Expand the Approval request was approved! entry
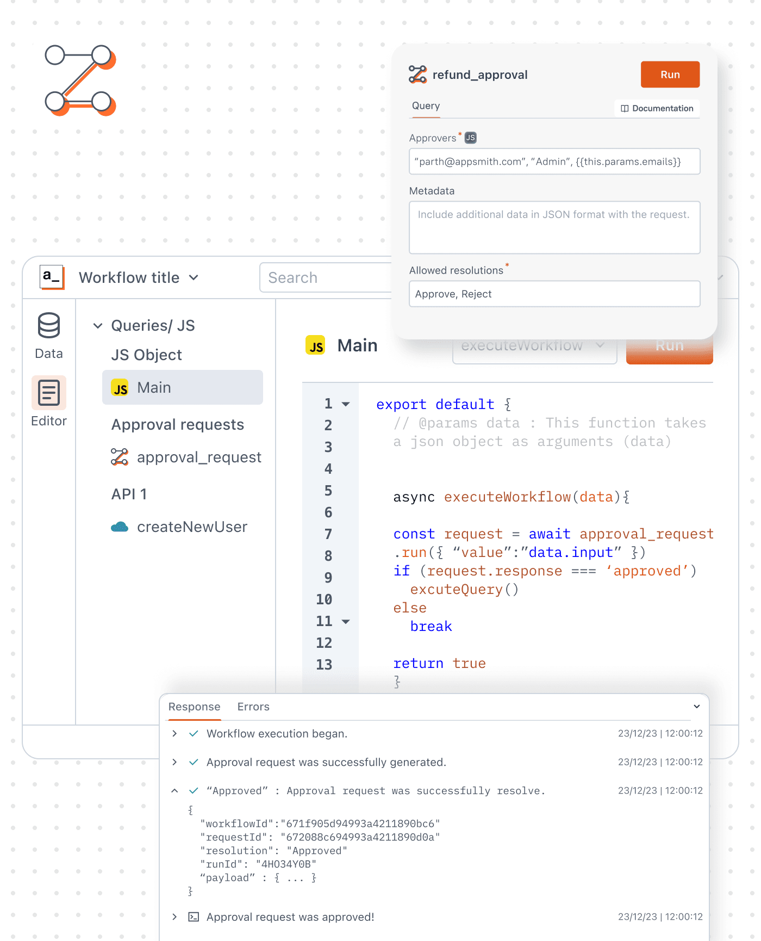 [174, 917]
